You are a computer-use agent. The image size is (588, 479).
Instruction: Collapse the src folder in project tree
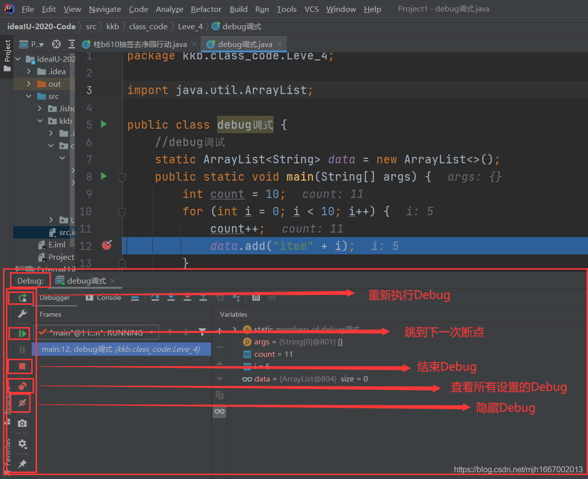tap(29, 96)
